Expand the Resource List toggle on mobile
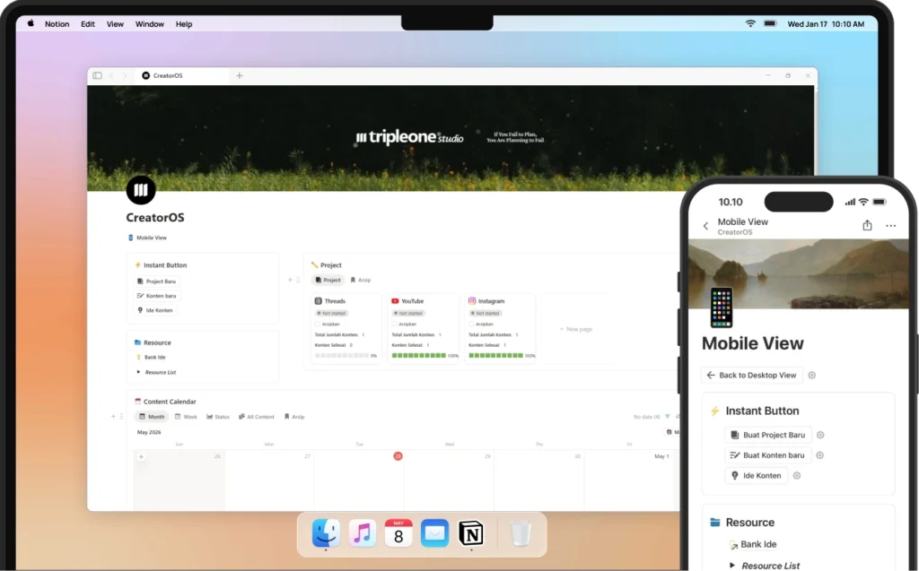Image resolution: width=919 pixels, height=571 pixels. tap(732, 566)
